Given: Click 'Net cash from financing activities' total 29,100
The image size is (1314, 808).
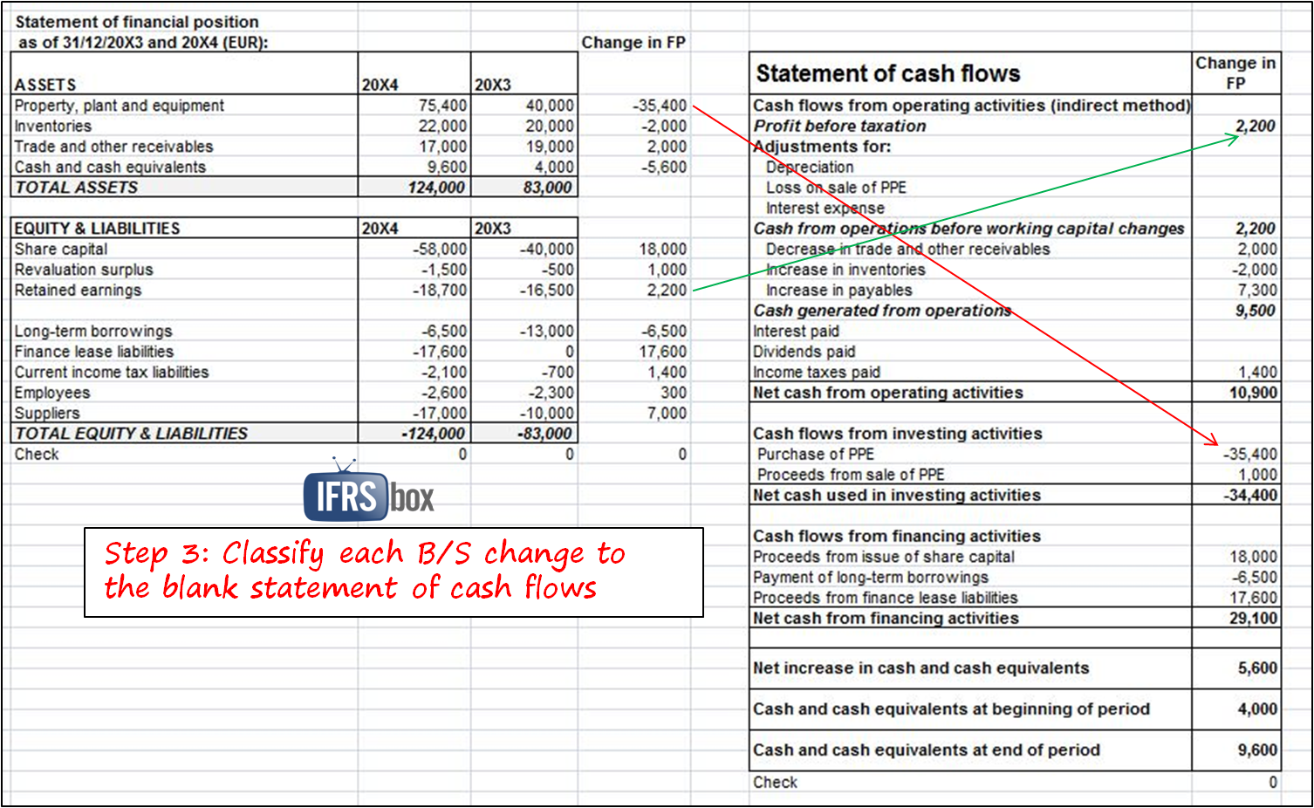Looking at the screenshot, I should (1253, 619).
